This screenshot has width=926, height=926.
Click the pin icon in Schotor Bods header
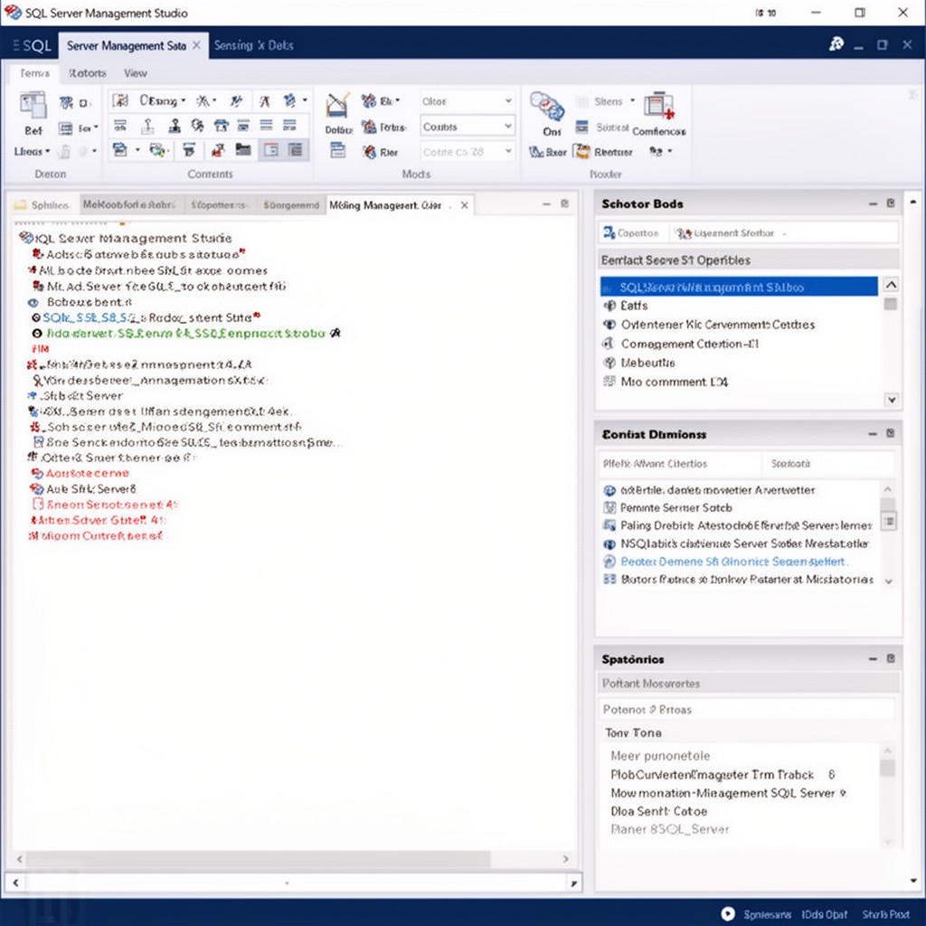point(891,203)
